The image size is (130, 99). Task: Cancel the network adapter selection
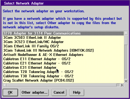[x=59, y=93]
